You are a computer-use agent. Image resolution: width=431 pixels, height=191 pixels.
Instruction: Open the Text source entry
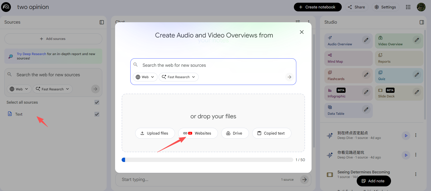[x=53, y=114]
